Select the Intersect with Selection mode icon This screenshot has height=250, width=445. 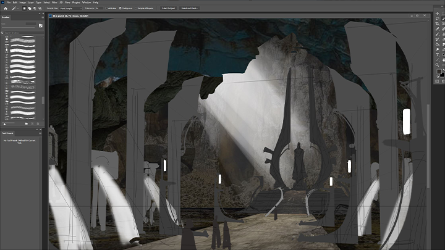pos(40,9)
